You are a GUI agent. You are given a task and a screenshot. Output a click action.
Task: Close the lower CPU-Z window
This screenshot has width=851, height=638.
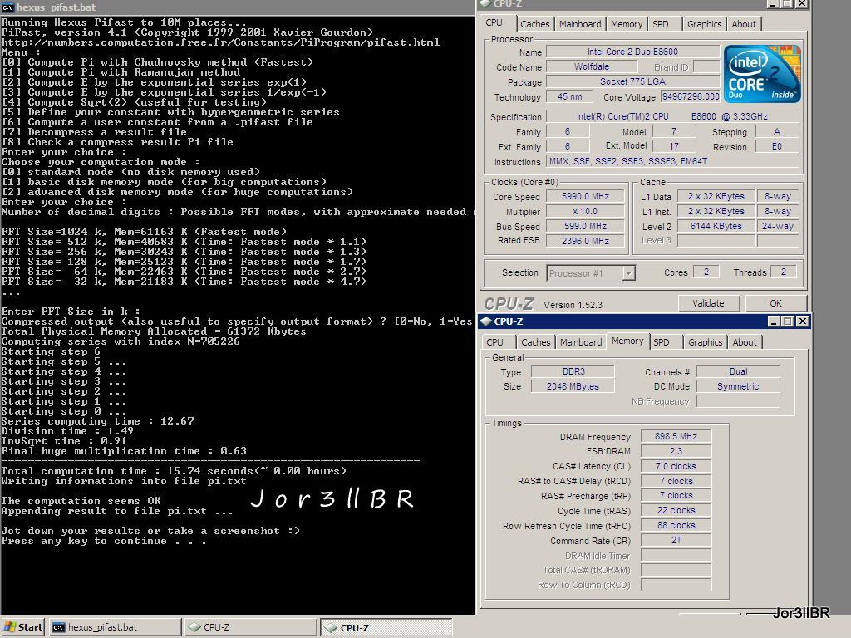(802, 321)
